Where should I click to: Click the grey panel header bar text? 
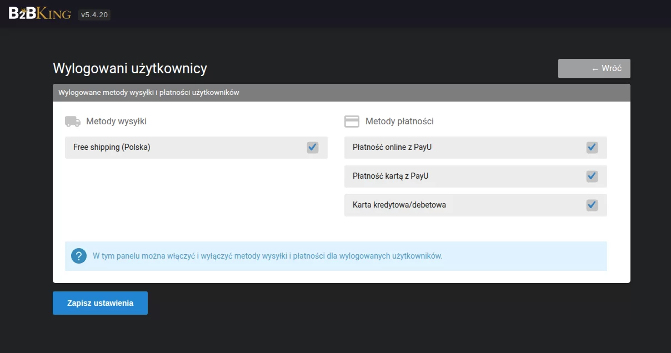pyautogui.click(x=149, y=93)
